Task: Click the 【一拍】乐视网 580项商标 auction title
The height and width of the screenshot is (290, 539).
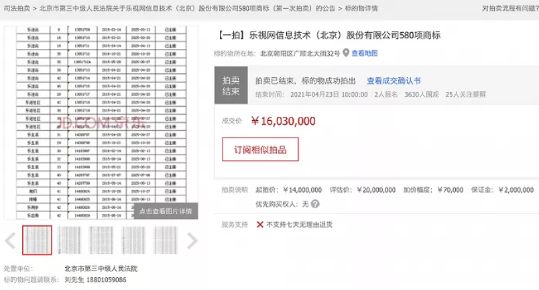Action: tap(328, 35)
